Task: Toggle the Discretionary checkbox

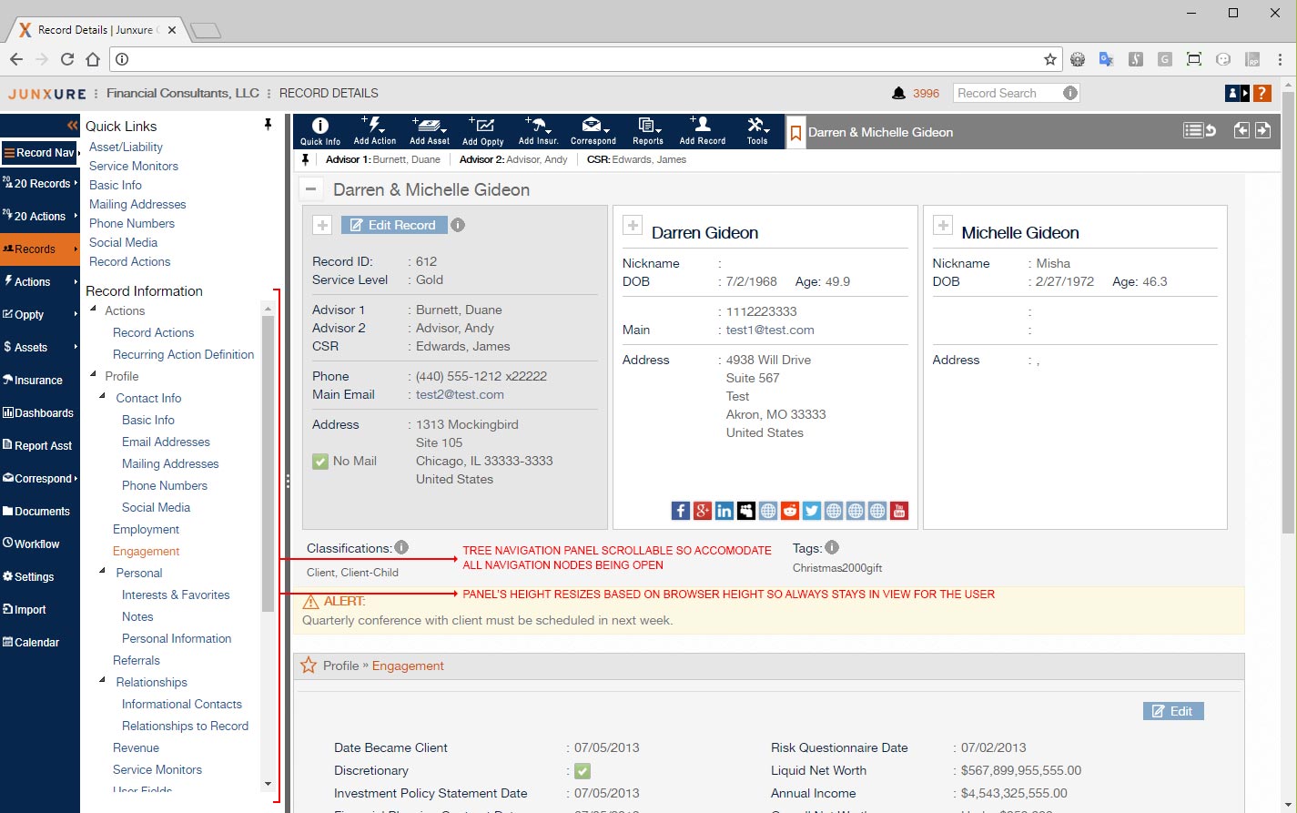Action: click(x=583, y=771)
